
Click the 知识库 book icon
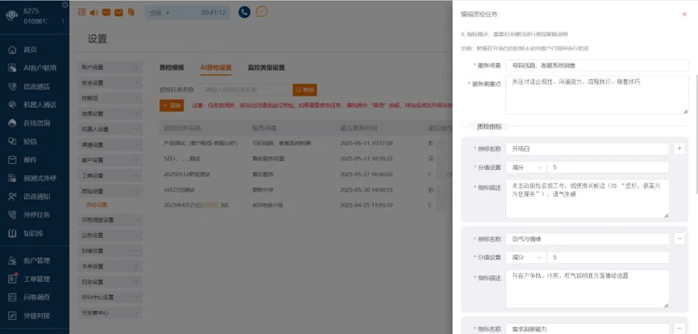12,233
